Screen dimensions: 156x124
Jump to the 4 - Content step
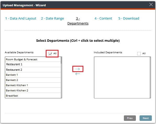coord(103,18)
